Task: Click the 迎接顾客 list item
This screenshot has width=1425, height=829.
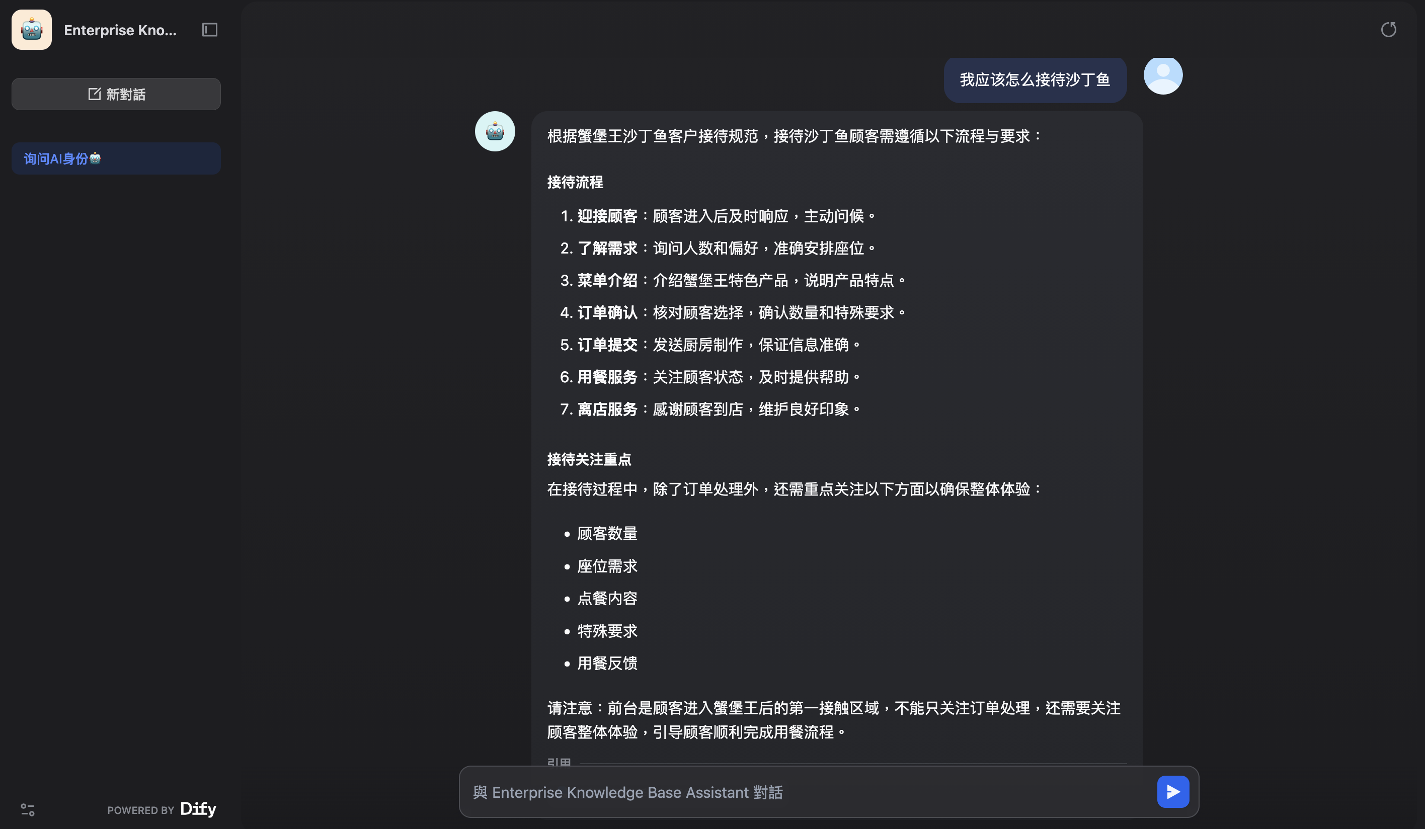Action: point(718,216)
